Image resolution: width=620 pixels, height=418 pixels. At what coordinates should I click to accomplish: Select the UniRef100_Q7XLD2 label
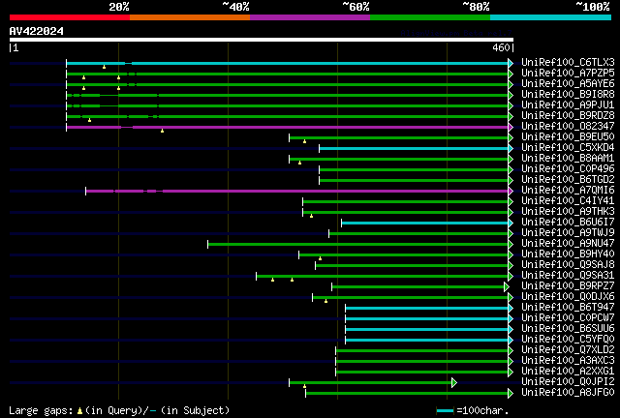568,350
